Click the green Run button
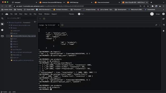This screenshot has width=166, height=93. (x=81, y=14)
